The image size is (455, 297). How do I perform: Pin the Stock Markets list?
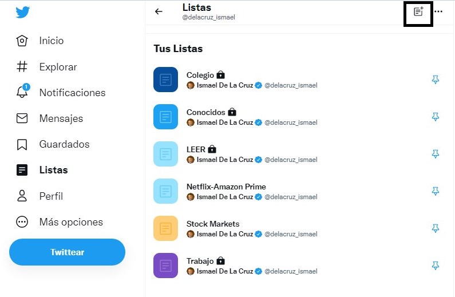[435, 228]
